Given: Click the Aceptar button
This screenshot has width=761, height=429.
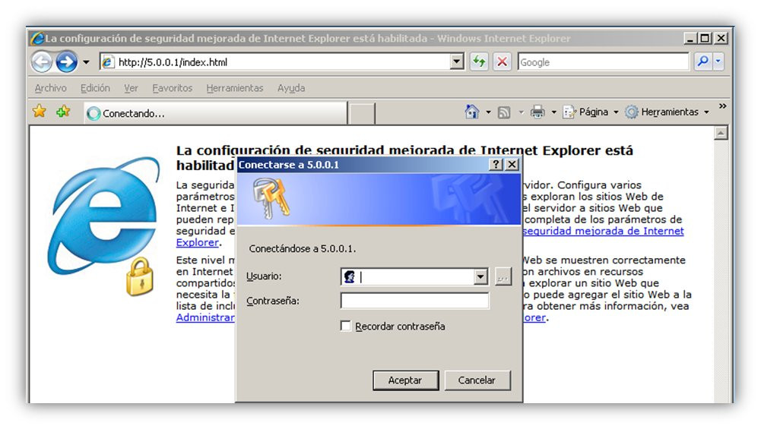Looking at the screenshot, I should pos(405,380).
